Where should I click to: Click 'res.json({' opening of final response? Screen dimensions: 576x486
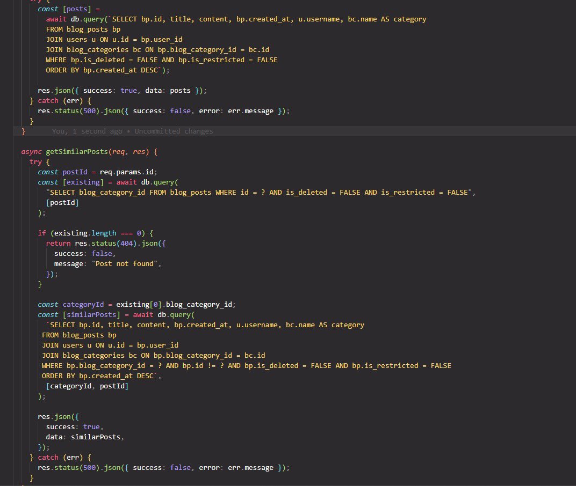[x=58, y=417]
